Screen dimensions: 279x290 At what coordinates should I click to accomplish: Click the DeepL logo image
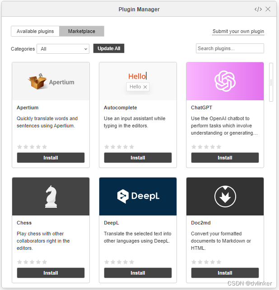138,196
